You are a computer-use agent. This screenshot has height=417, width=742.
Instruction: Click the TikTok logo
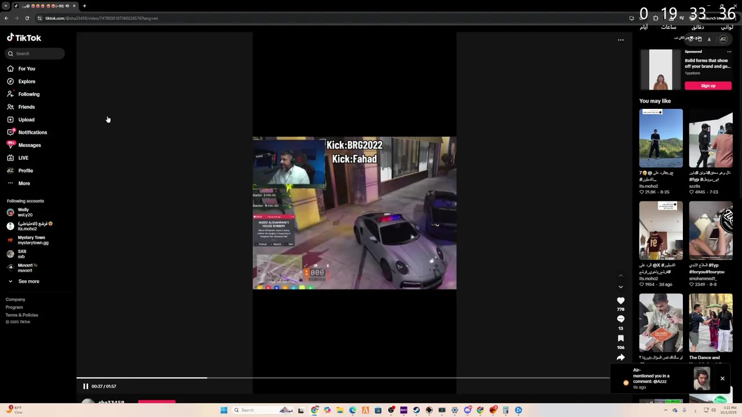(24, 38)
